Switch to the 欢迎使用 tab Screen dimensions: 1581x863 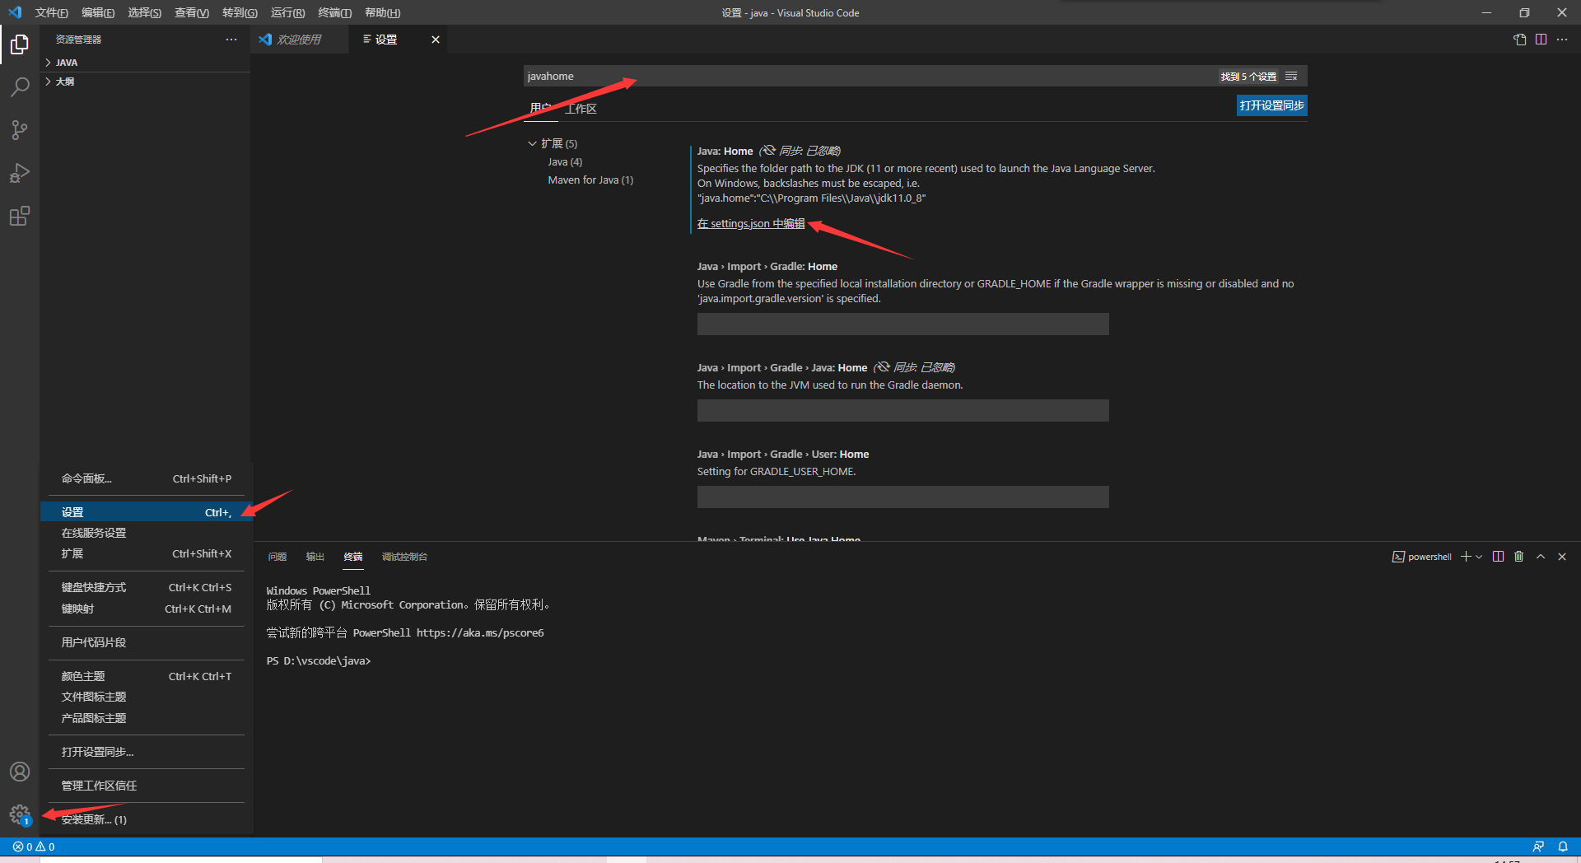coord(299,40)
